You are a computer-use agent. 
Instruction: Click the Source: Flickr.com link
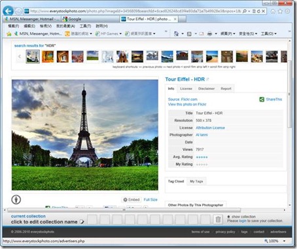183,100
